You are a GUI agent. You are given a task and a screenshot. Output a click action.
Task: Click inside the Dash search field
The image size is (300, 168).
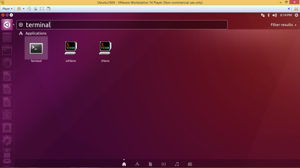click(122, 25)
